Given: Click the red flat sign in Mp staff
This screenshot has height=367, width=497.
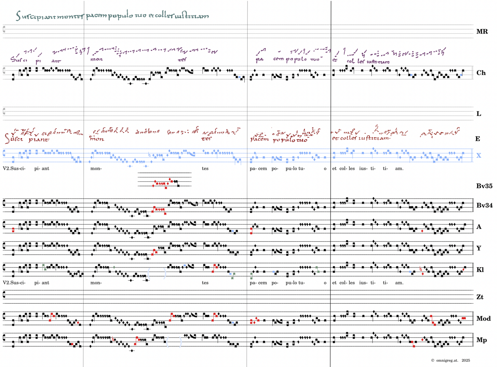Looking at the screenshot, I should (x=113, y=339).
